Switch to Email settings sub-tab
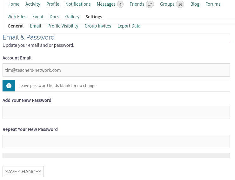Screen dimensions: 235x180 [36, 26]
